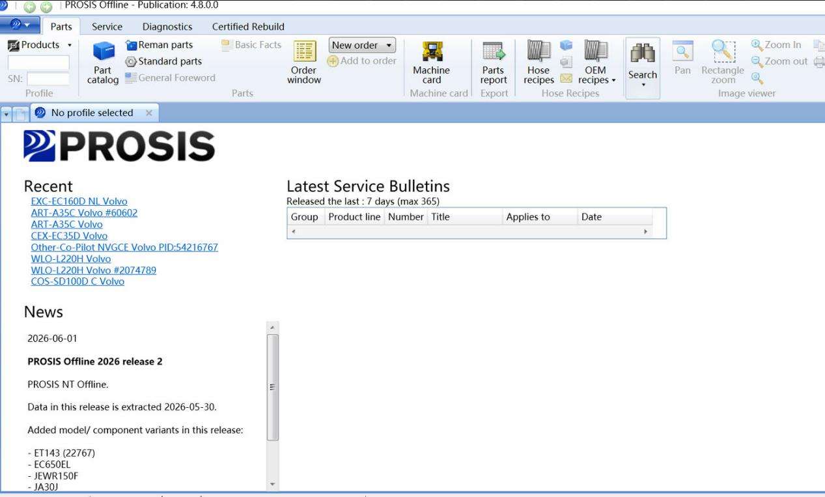Click the blue cube icon in Hose Recipes
Image resolution: width=825 pixels, height=497 pixels.
(566, 46)
